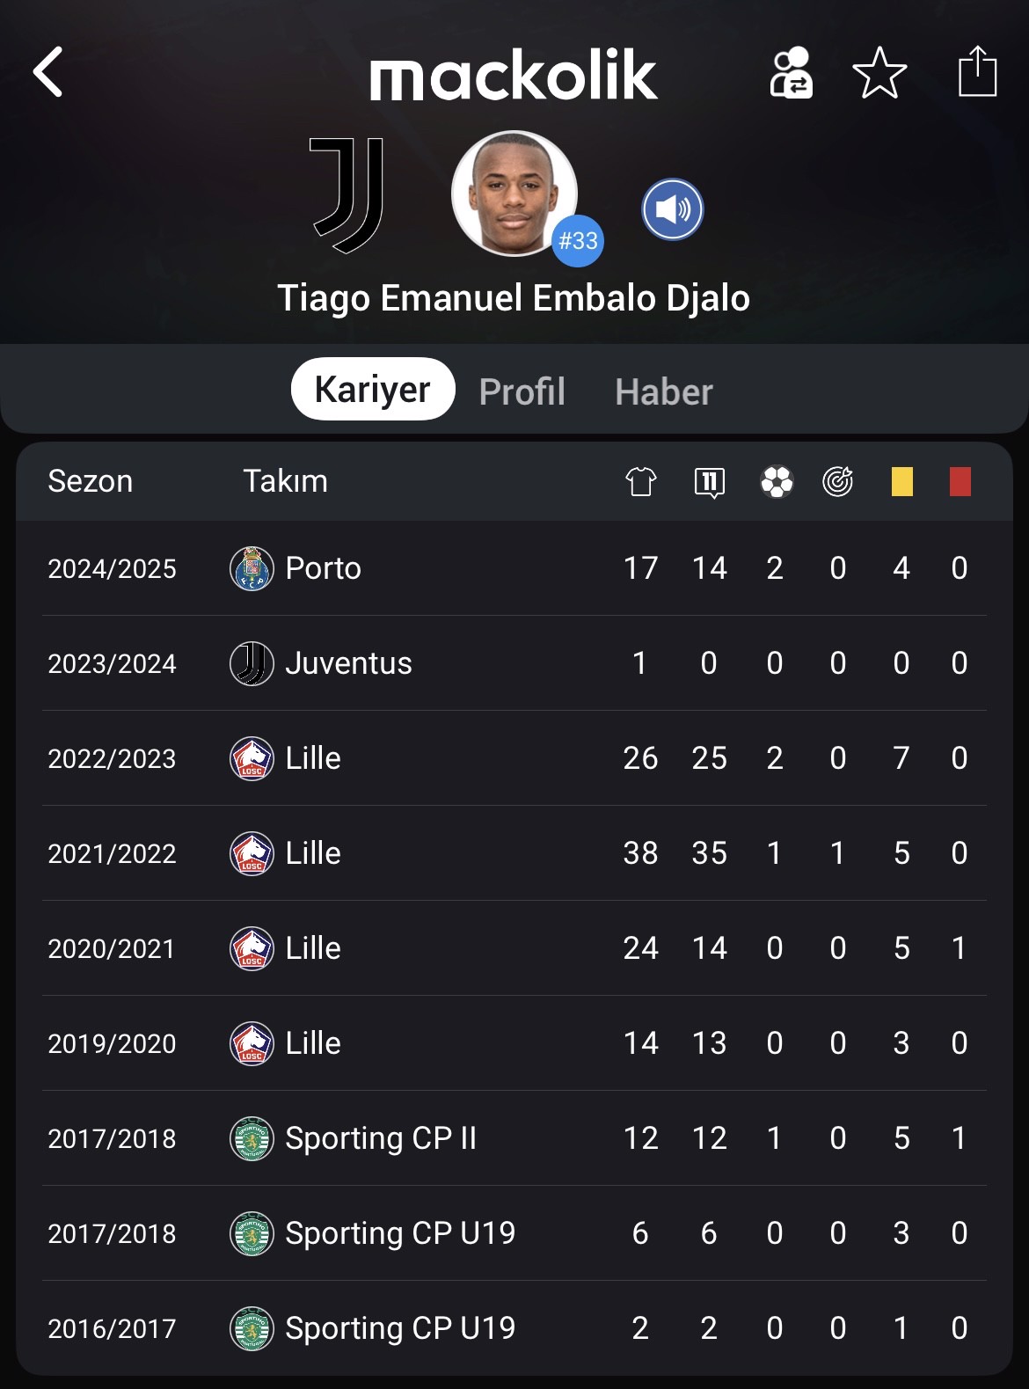Image resolution: width=1029 pixels, height=1389 pixels.
Task: Tap the share icon
Action: [977, 71]
